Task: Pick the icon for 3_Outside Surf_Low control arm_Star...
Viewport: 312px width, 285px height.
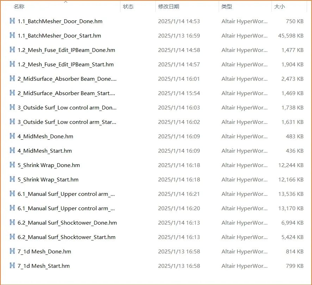Action: (12, 121)
